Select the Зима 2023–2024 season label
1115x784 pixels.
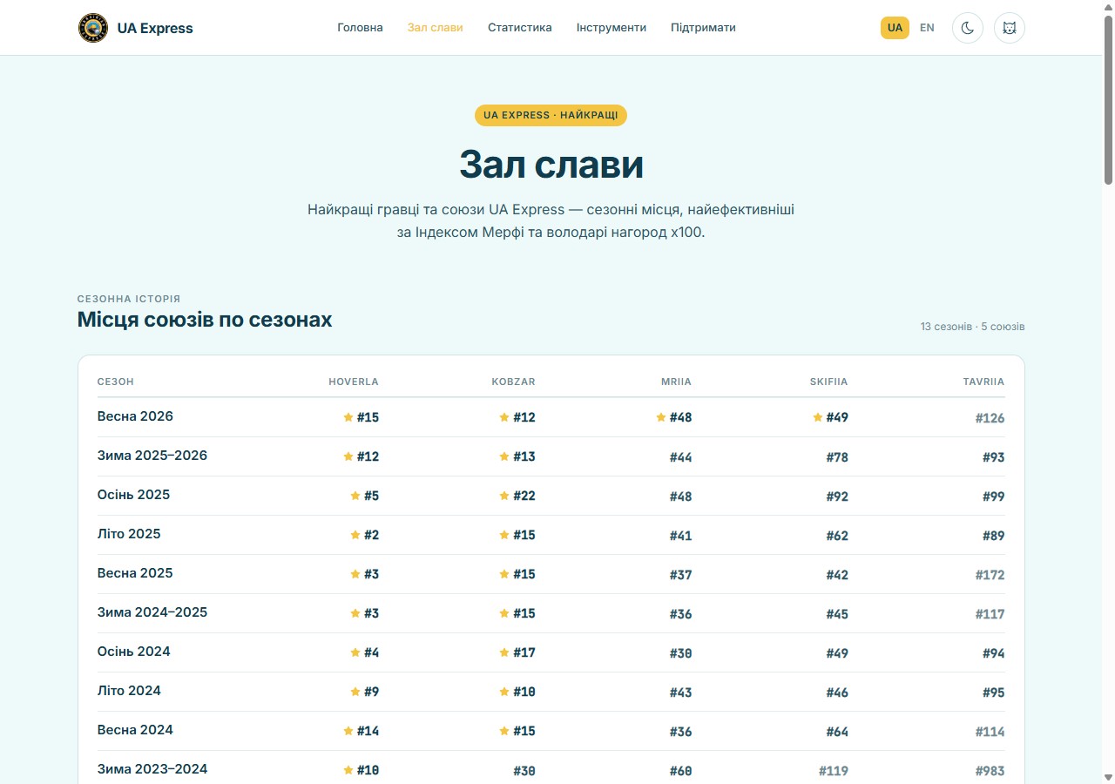click(152, 769)
